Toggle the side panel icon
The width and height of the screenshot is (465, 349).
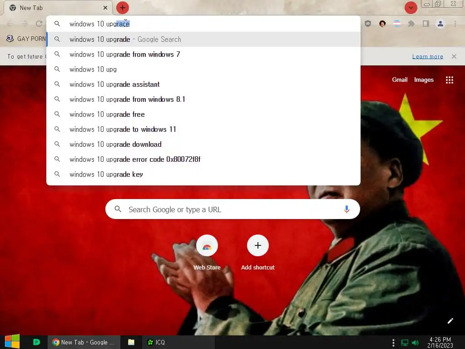tap(426, 24)
